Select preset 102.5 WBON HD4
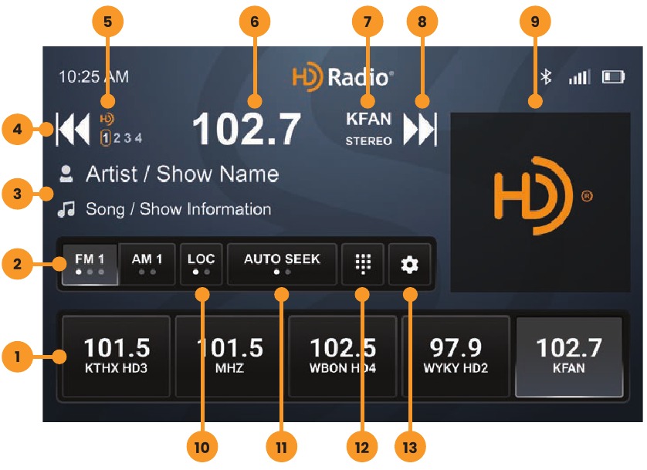 pos(343,357)
